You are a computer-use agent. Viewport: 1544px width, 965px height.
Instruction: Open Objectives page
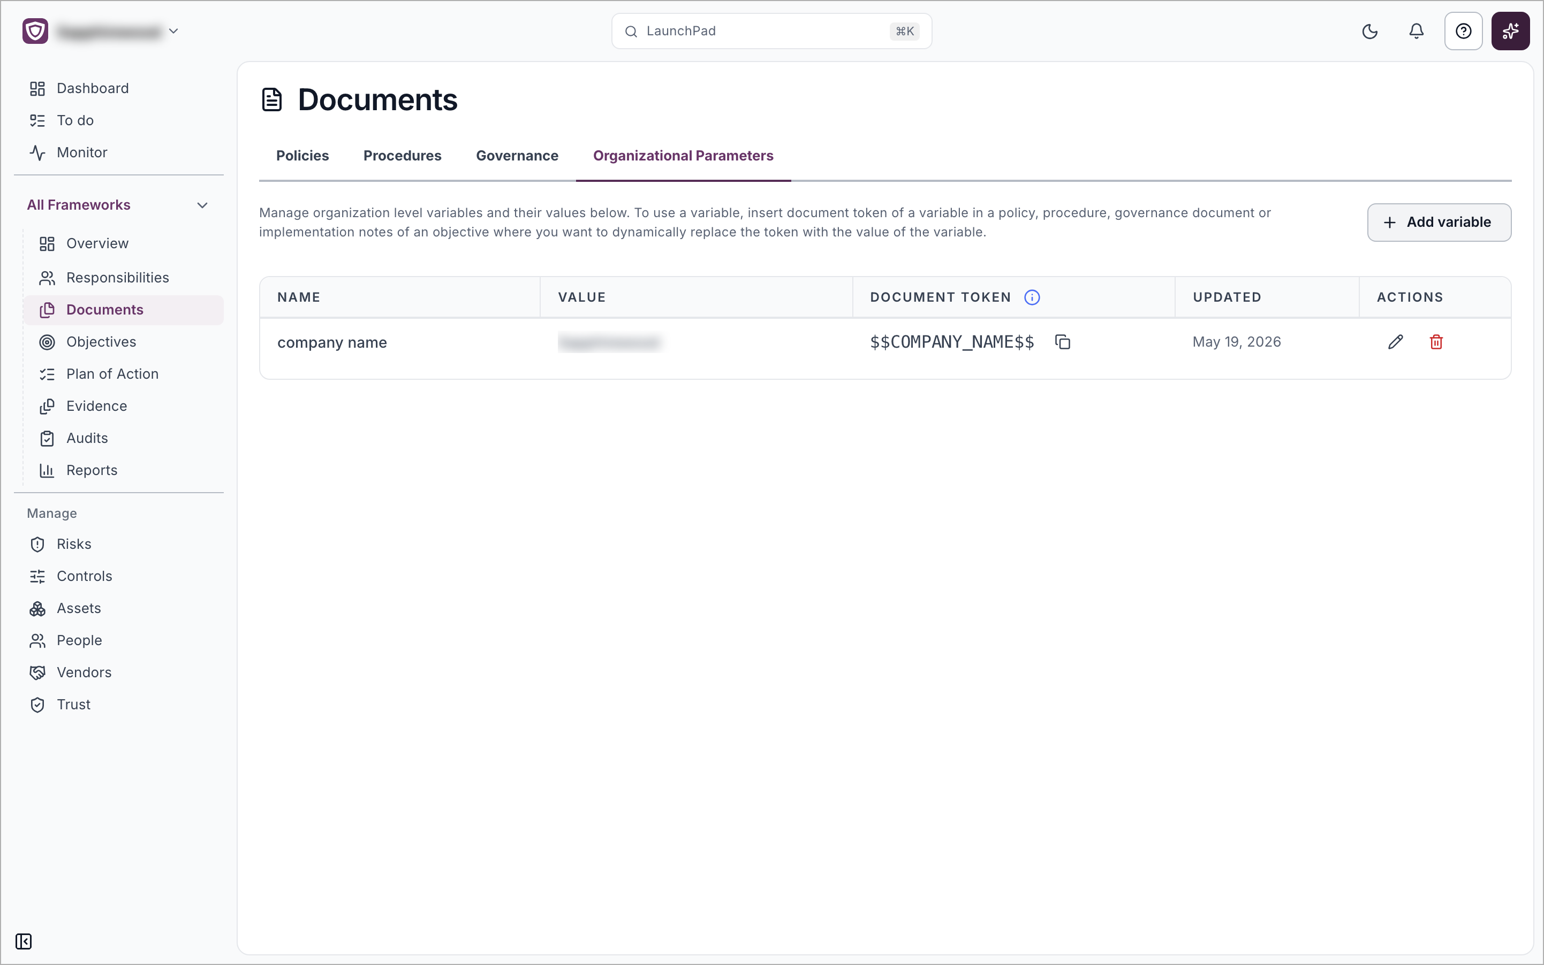(124, 342)
